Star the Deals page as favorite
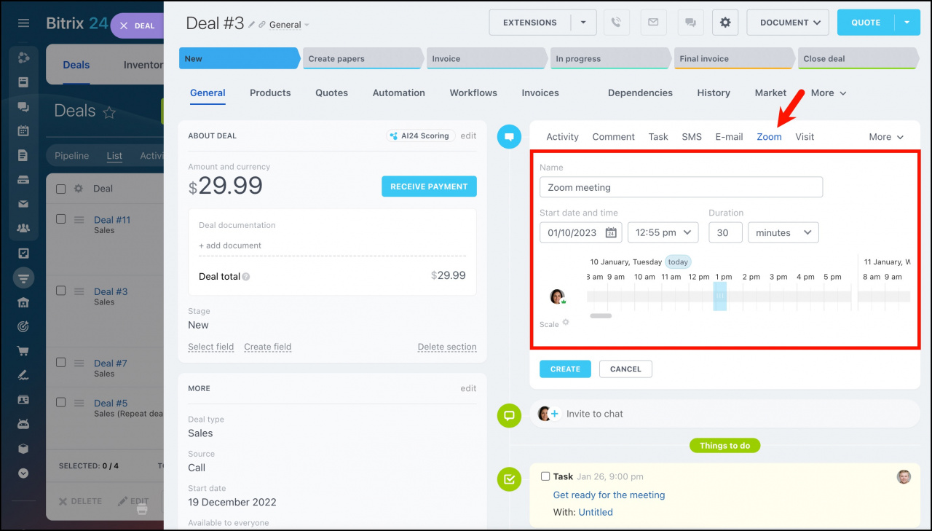932x531 pixels. pyautogui.click(x=109, y=112)
